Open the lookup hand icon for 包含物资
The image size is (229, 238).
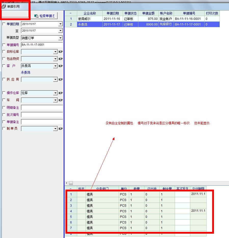click(x=61, y=59)
